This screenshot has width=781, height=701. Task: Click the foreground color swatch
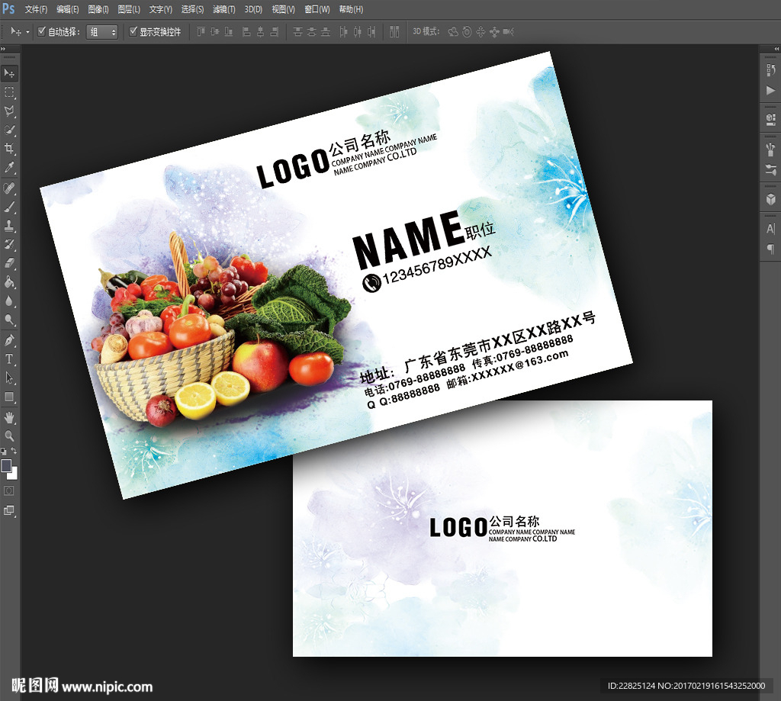pos(6,465)
